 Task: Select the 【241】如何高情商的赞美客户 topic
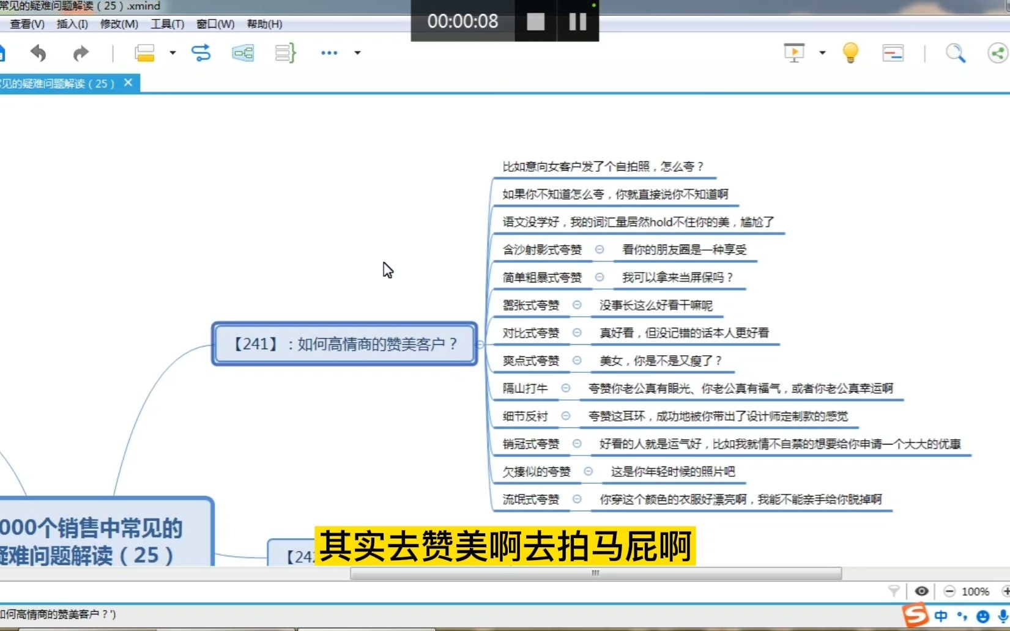pos(344,344)
